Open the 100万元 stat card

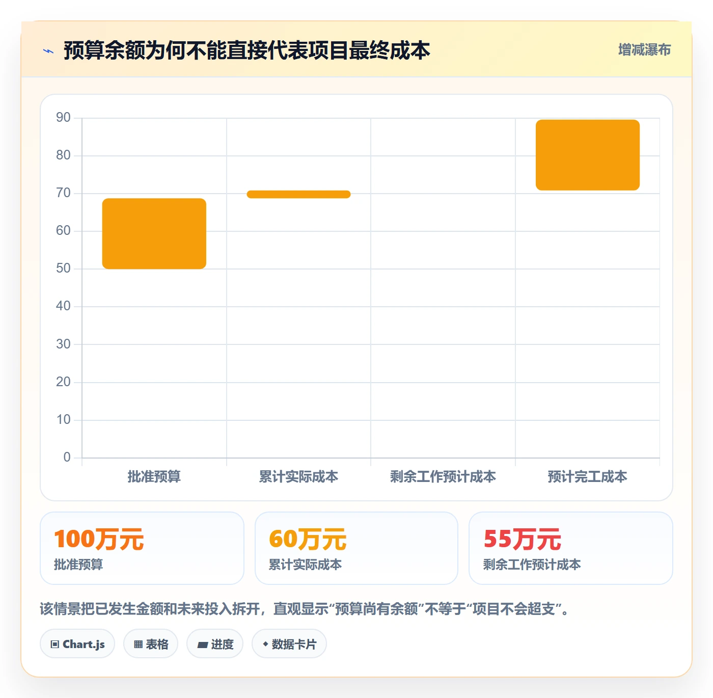[x=142, y=548]
